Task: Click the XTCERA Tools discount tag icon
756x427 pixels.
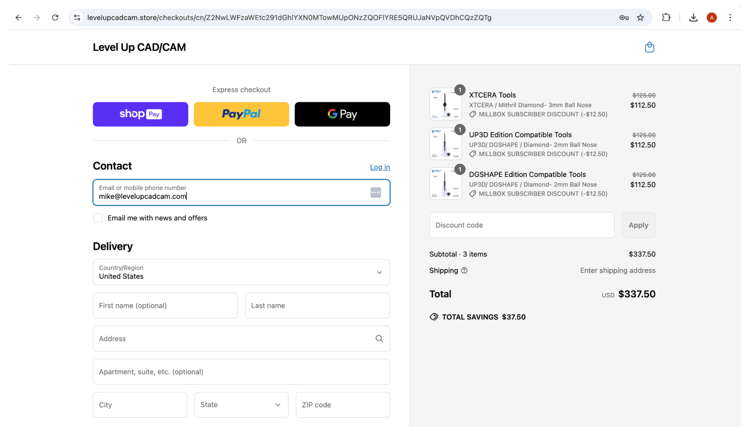Action: (473, 115)
